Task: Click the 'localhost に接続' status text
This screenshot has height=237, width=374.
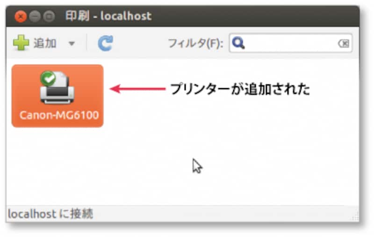Action: tap(50, 214)
